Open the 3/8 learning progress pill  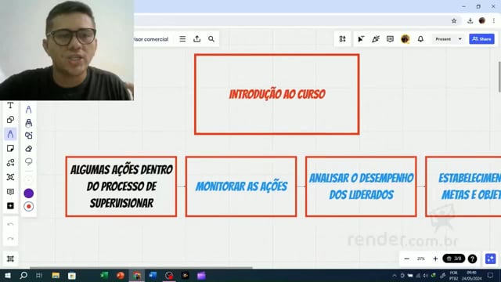pyautogui.click(x=454, y=258)
